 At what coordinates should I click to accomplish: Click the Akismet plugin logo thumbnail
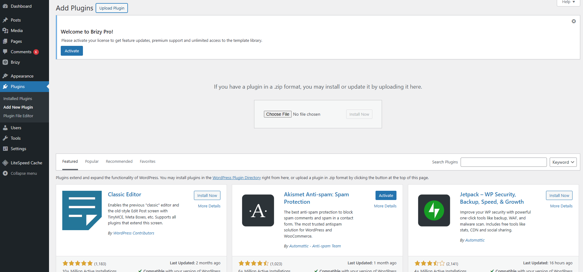click(x=258, y=210)
